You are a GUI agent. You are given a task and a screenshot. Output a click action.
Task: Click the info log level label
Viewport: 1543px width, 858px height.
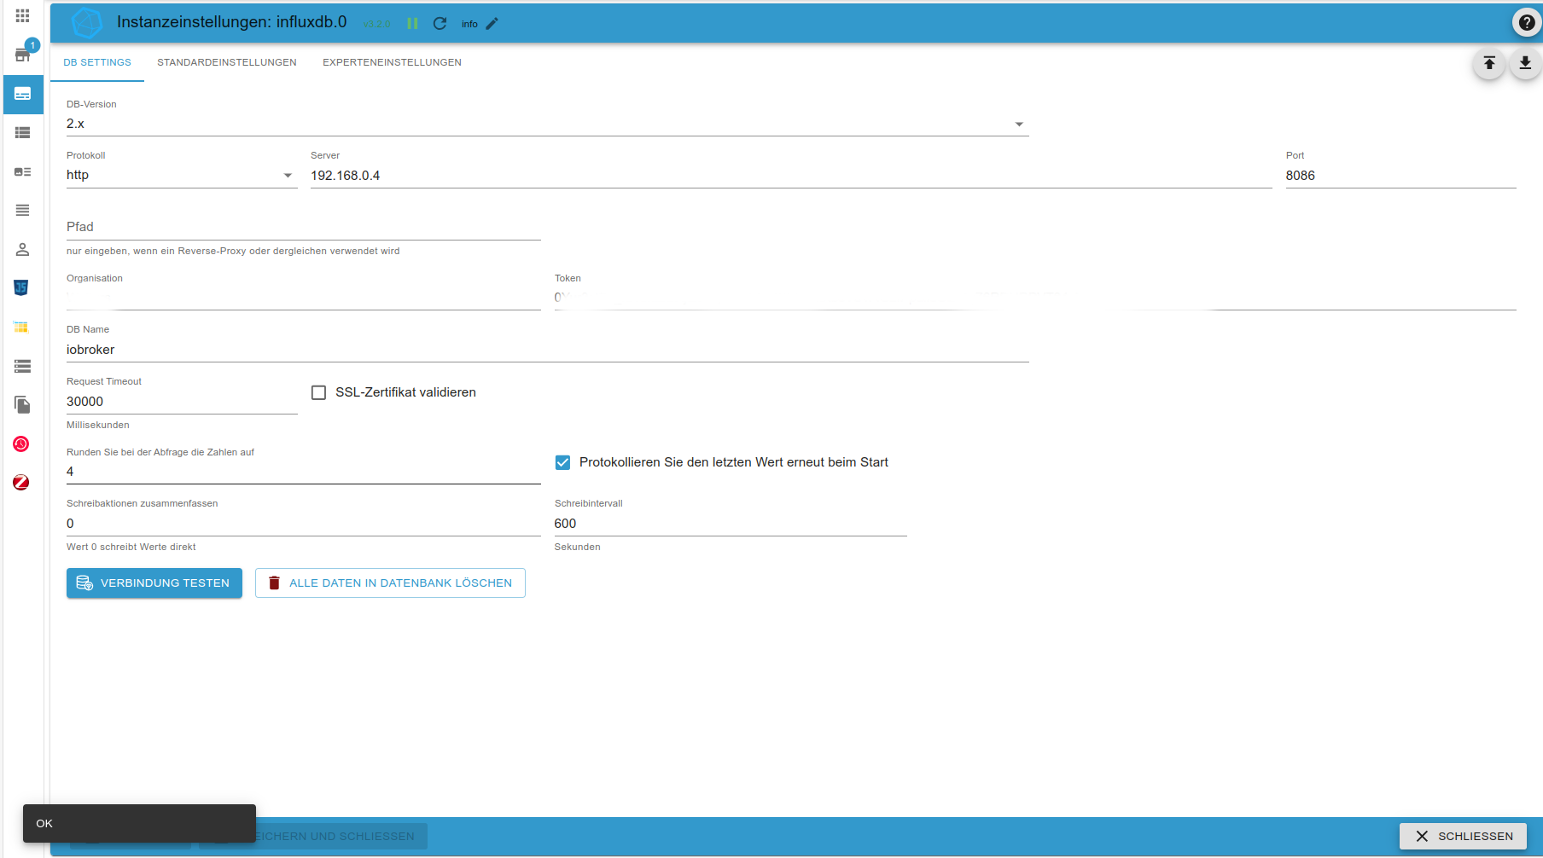click(469, 24)
